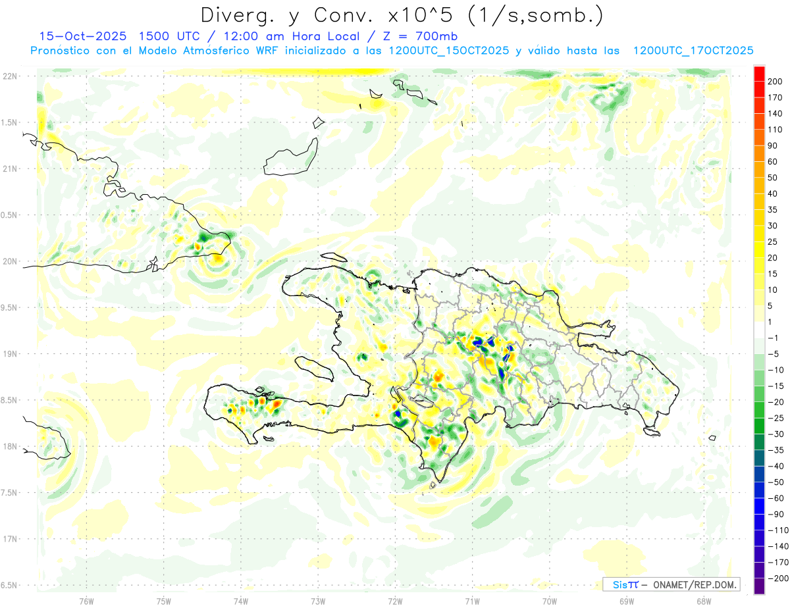
Task: Select the blue swatch between -60 and -90
Action: (x=759, y=506)
